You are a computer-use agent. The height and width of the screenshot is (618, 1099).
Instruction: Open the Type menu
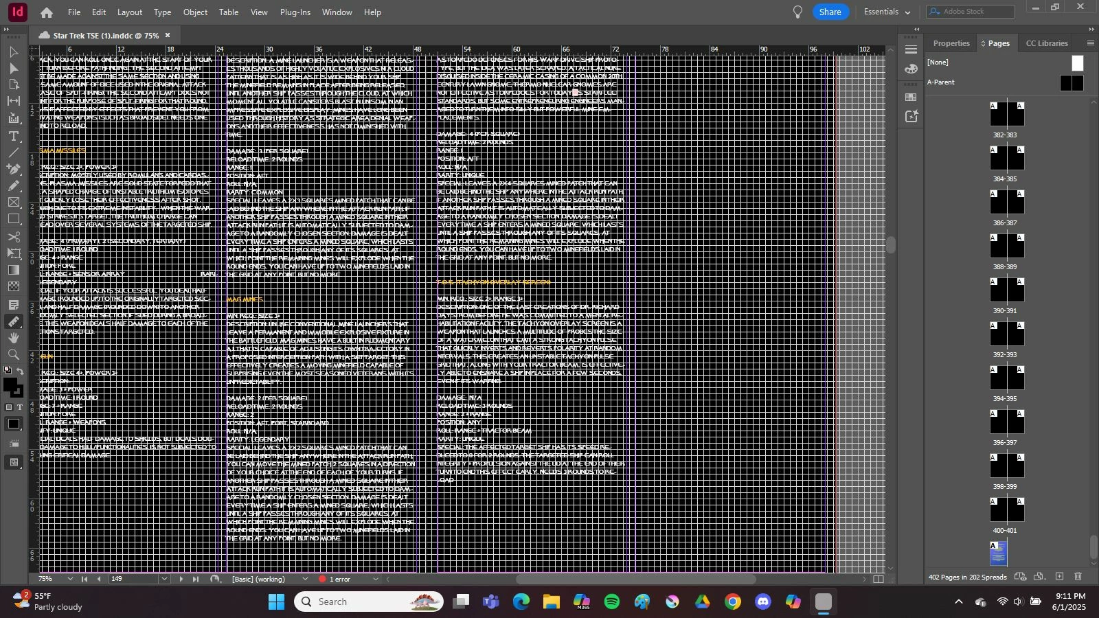tap(163, 12)
